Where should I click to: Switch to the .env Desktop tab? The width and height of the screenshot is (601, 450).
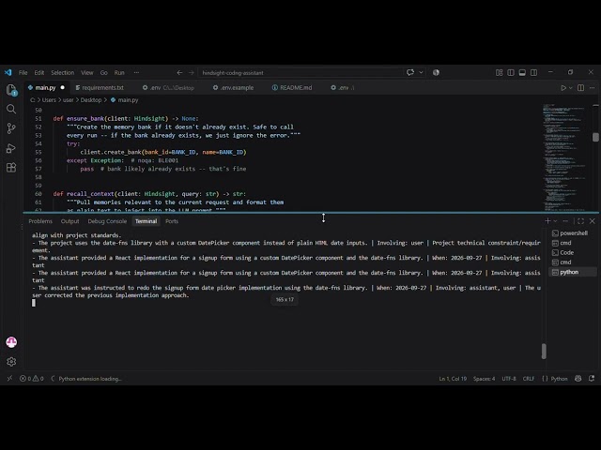tap(168, 87)
